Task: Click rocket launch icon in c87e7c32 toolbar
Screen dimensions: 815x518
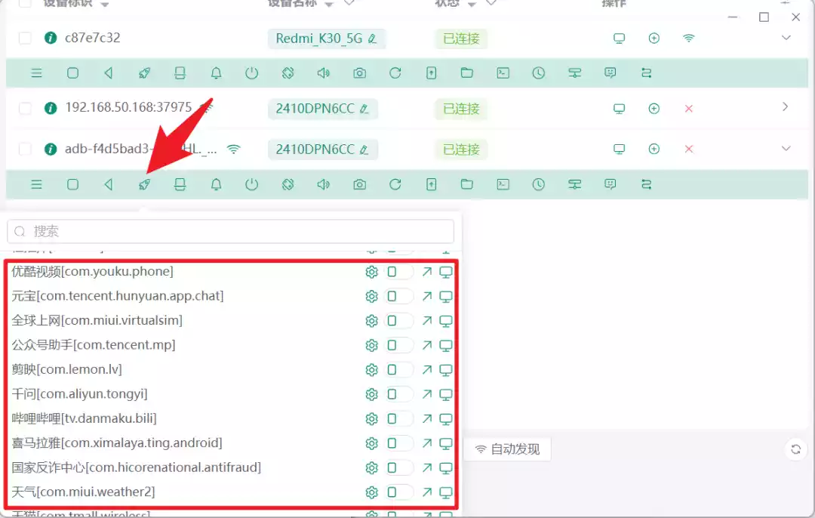Action: click(x=144, y=72)
